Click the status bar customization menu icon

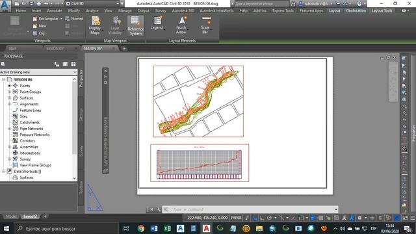coord(413,218)
